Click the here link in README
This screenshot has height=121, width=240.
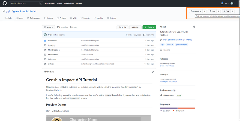pos(59,90)
